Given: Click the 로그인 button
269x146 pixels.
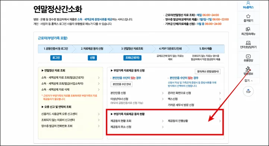Looking at the screenshot, I should 56,58.
